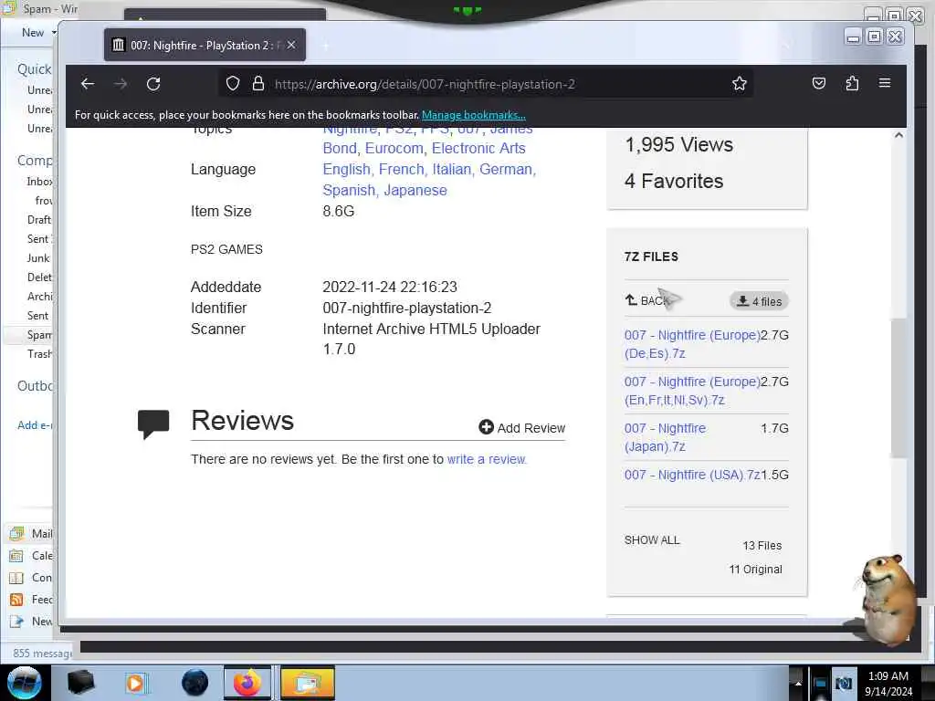The image size is (935, 701).
Task: Open Junk folder in the mail window
Action: point(38,258)
